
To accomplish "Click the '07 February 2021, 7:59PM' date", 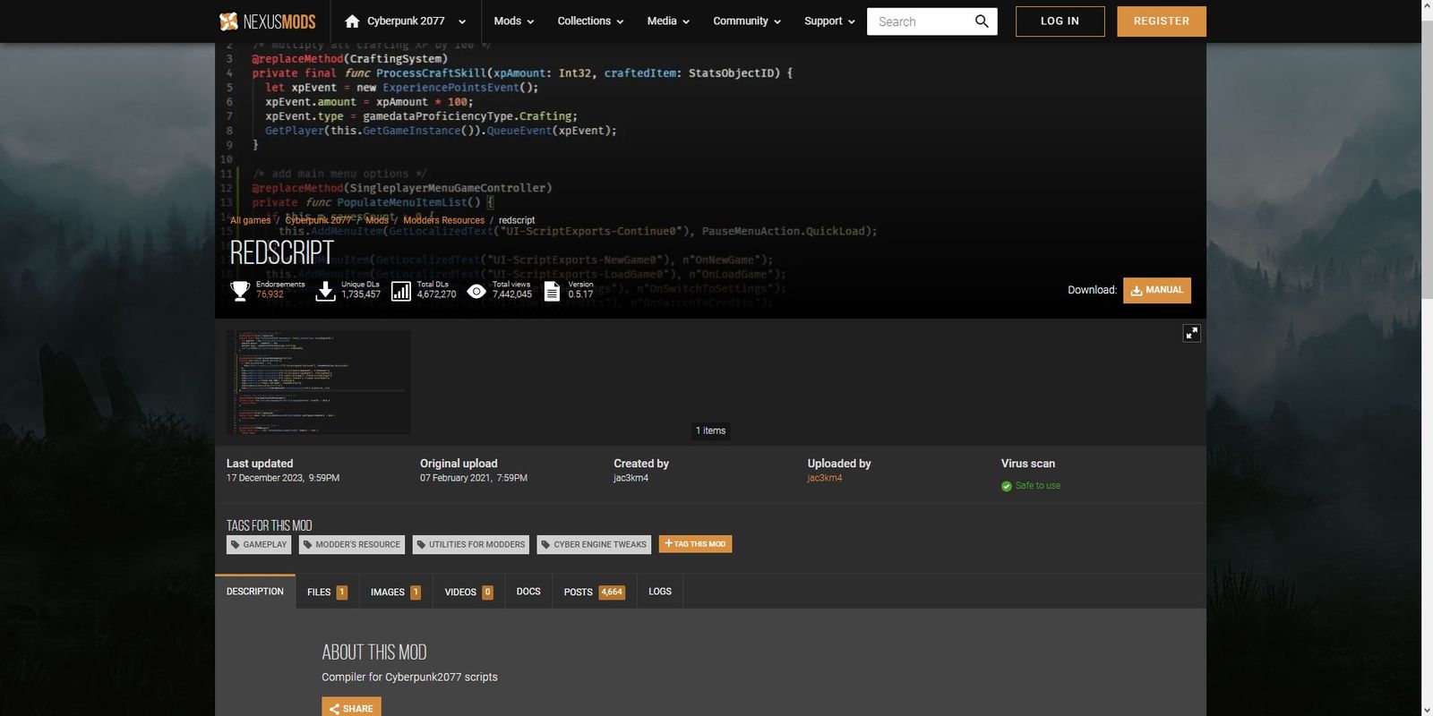I will (x=474, y=478).
